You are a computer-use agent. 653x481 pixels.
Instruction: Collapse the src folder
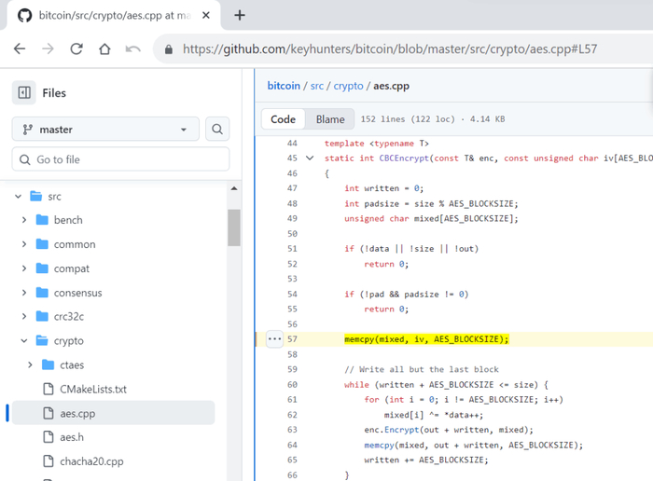pos(18,197)
